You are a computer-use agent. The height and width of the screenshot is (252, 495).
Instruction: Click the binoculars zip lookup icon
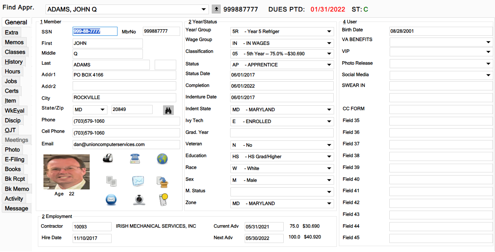169,110
